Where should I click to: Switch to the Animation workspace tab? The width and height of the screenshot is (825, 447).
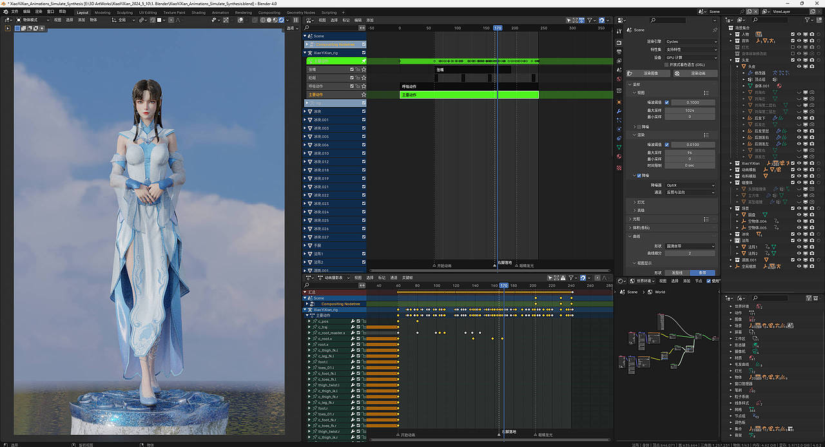coord(220,12)
